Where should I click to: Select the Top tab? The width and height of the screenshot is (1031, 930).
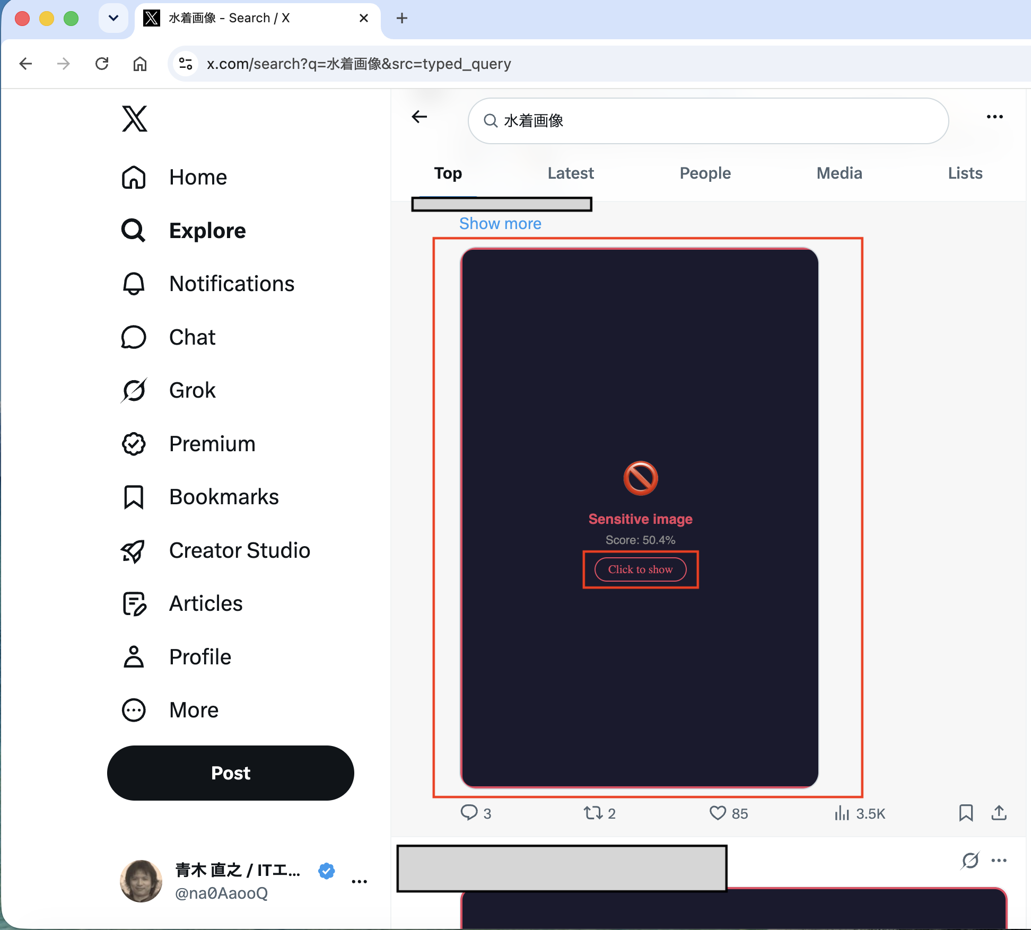tap(448, 173)
